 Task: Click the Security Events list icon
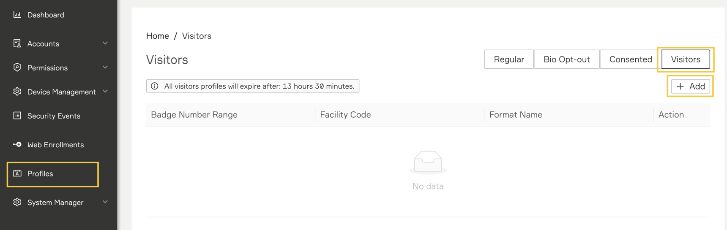(17, 116)
